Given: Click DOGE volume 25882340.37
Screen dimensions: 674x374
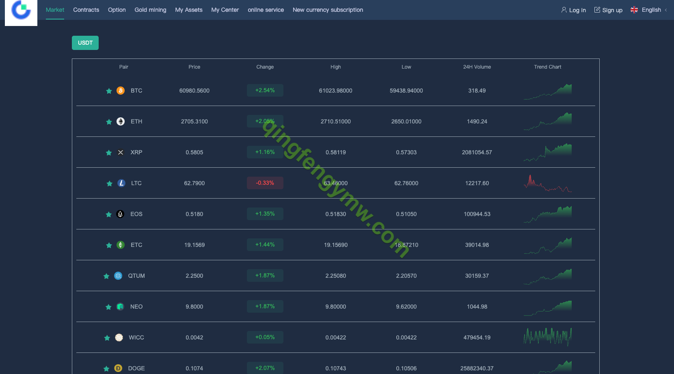Looking at the screenshot, I should (x=477, y=368).
